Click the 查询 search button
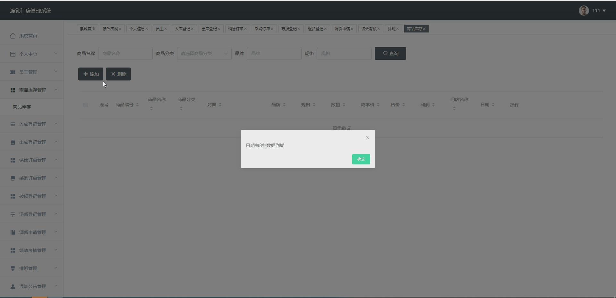616x298 pixels. point(390,53)
